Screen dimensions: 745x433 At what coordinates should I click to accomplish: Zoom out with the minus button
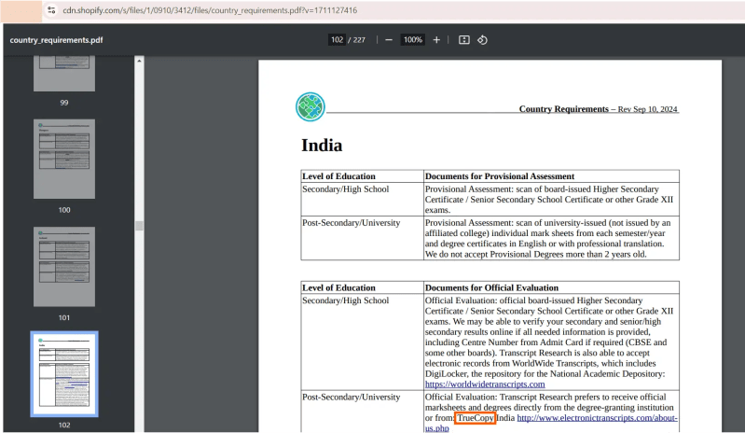[x=389, y=40]
